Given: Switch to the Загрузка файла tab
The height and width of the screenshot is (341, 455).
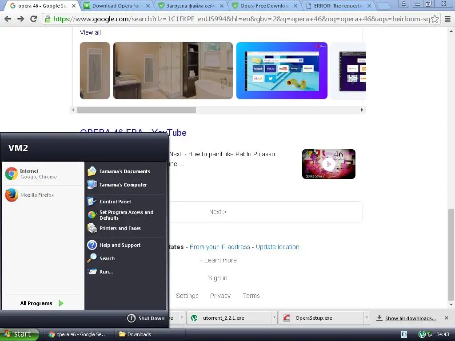Looking at the screenshot, I should point(190,6).
